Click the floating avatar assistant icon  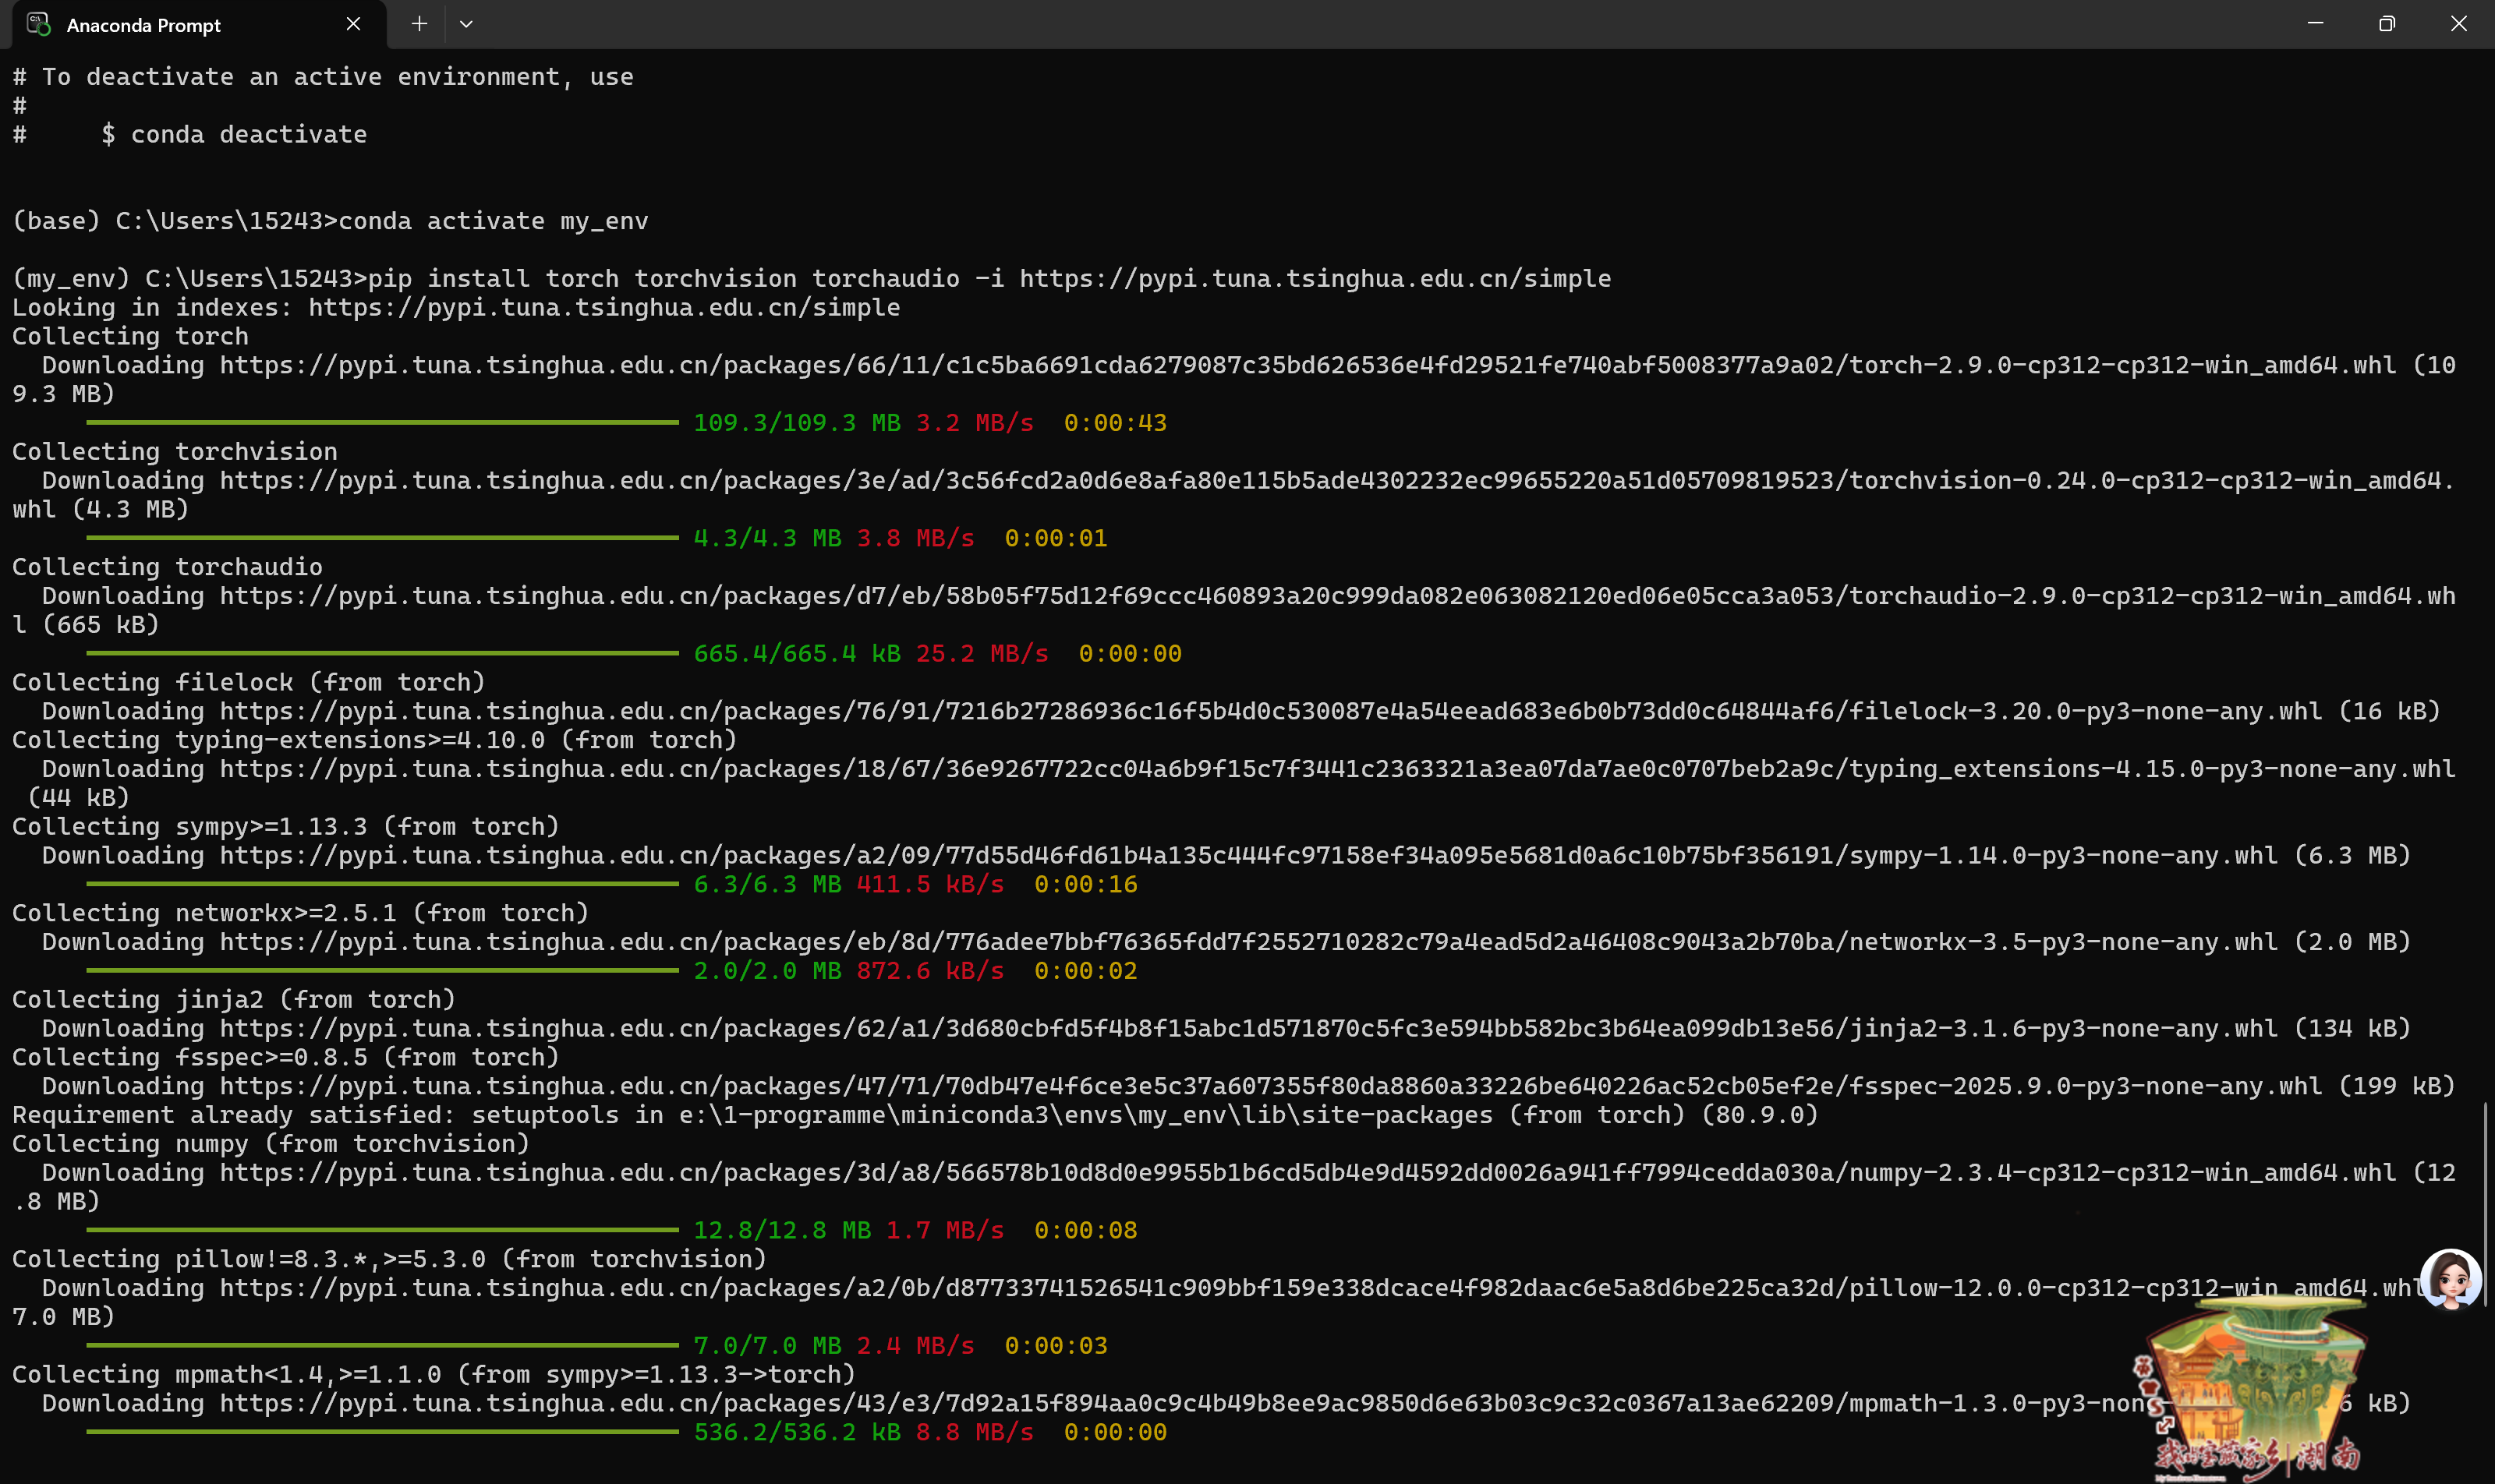(2451, 1279)
